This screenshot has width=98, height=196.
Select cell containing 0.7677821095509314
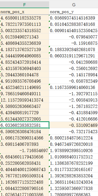pos(25,176)
